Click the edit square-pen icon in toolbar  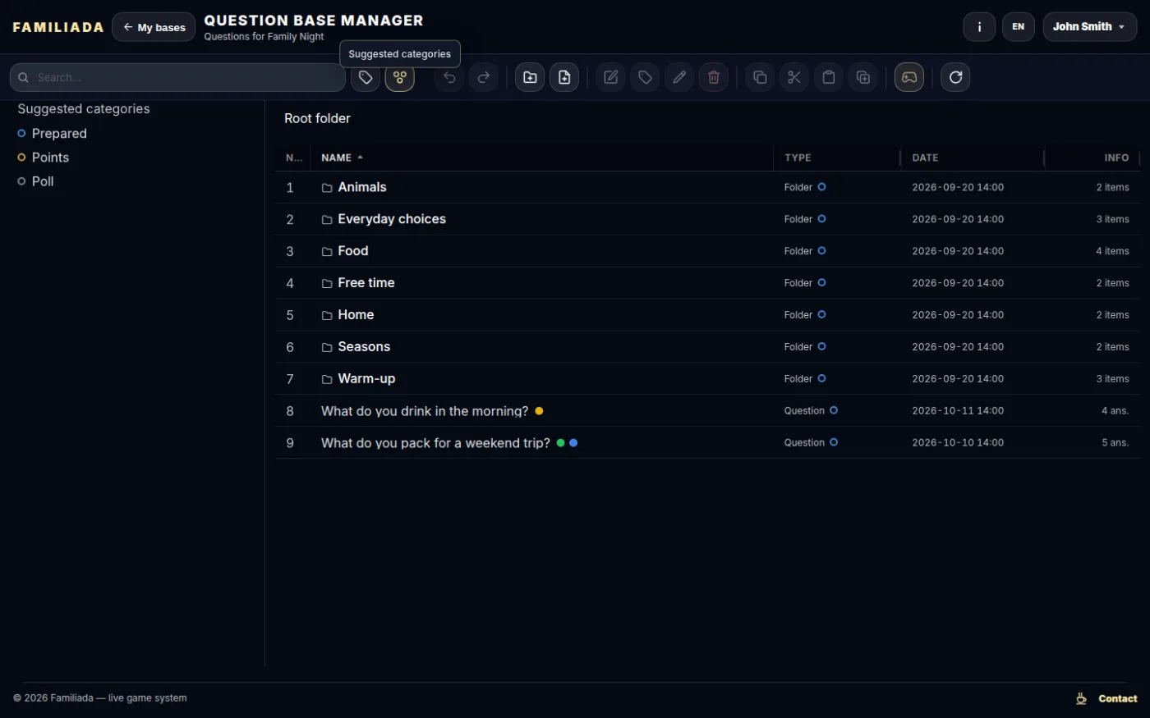[x=610, y=77]
